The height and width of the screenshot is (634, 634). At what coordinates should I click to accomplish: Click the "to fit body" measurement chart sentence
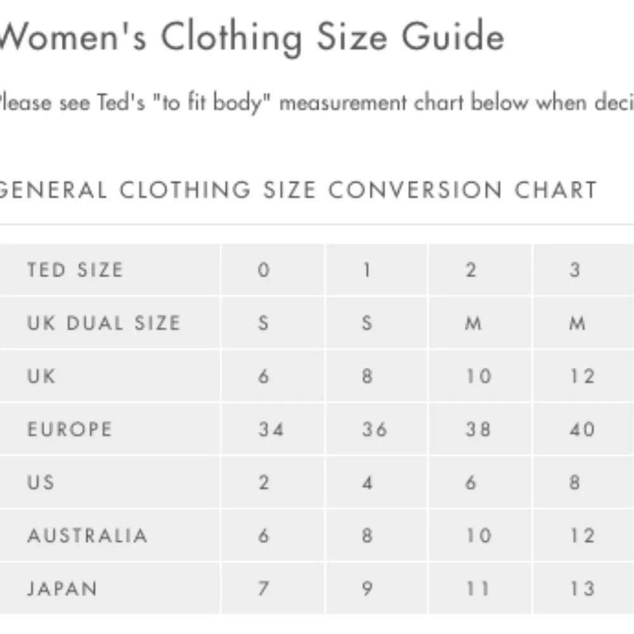[x=317, y=103]
